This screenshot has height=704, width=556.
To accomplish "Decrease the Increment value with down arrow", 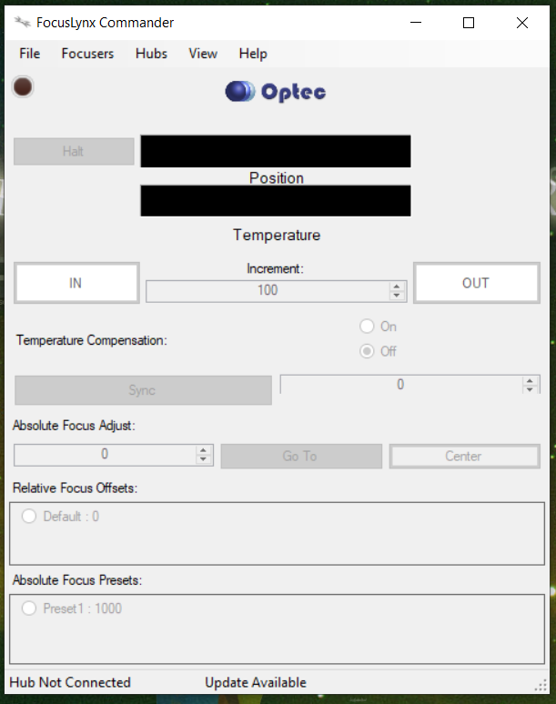I will (x=396, y=296).
